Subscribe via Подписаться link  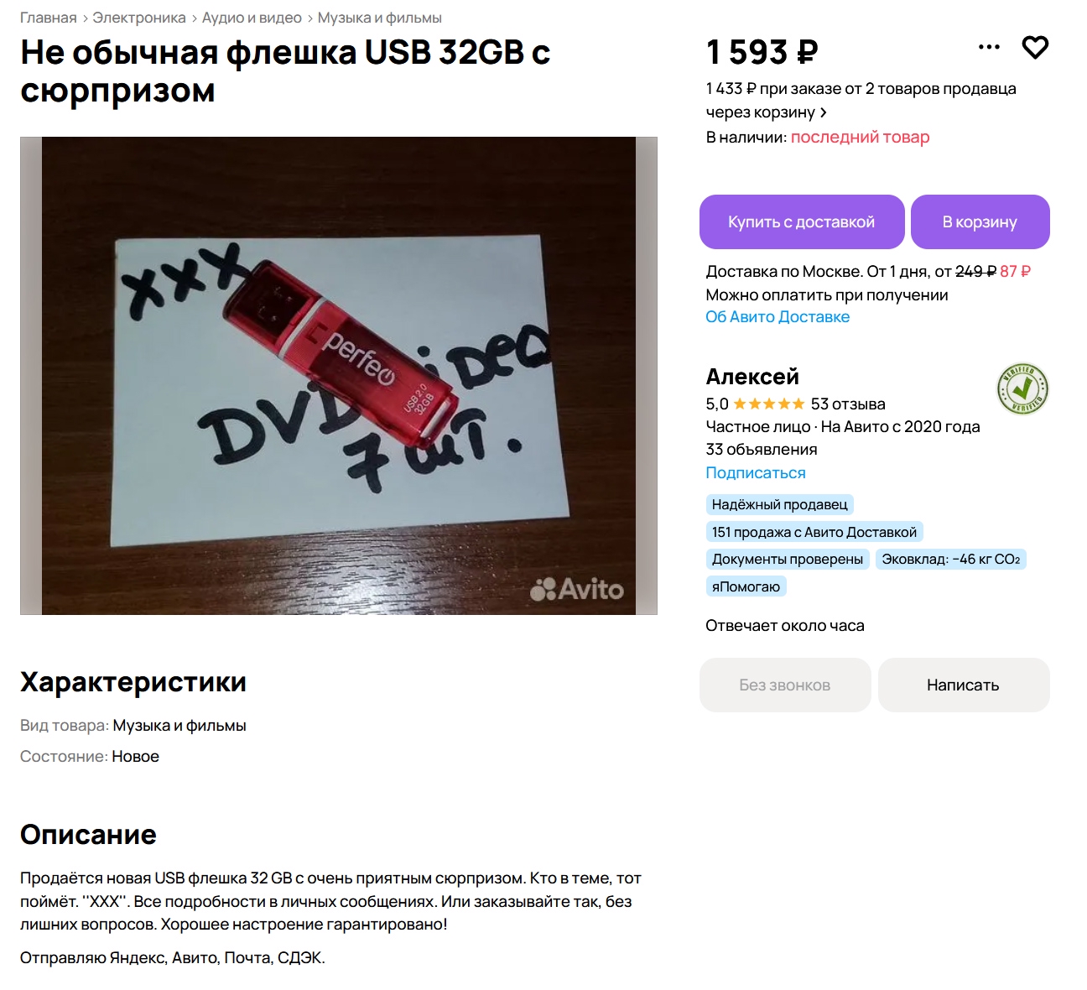pyautogui.click(x=756, y=473)
